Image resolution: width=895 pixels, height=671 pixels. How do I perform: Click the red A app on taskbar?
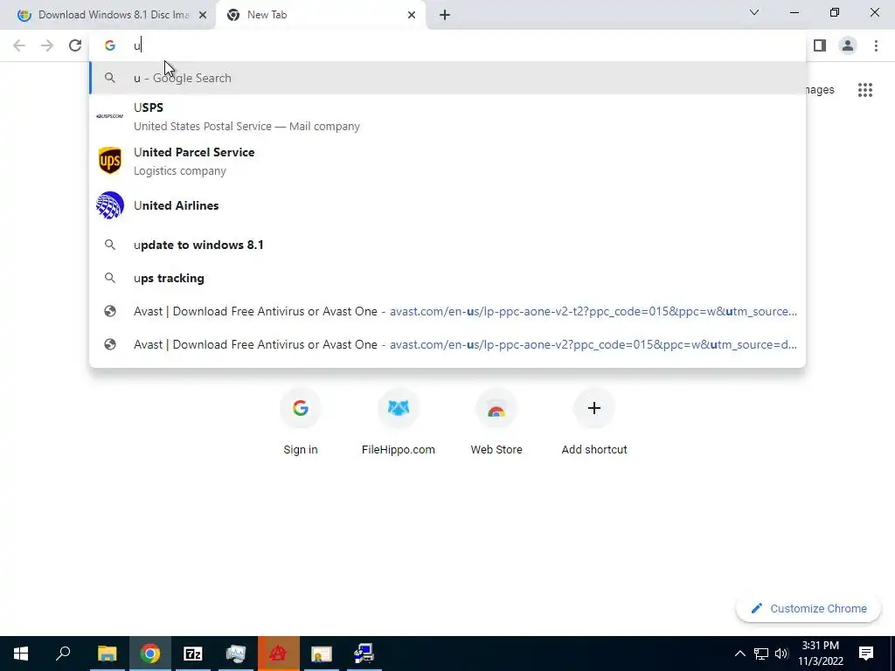tap(278, 654)
